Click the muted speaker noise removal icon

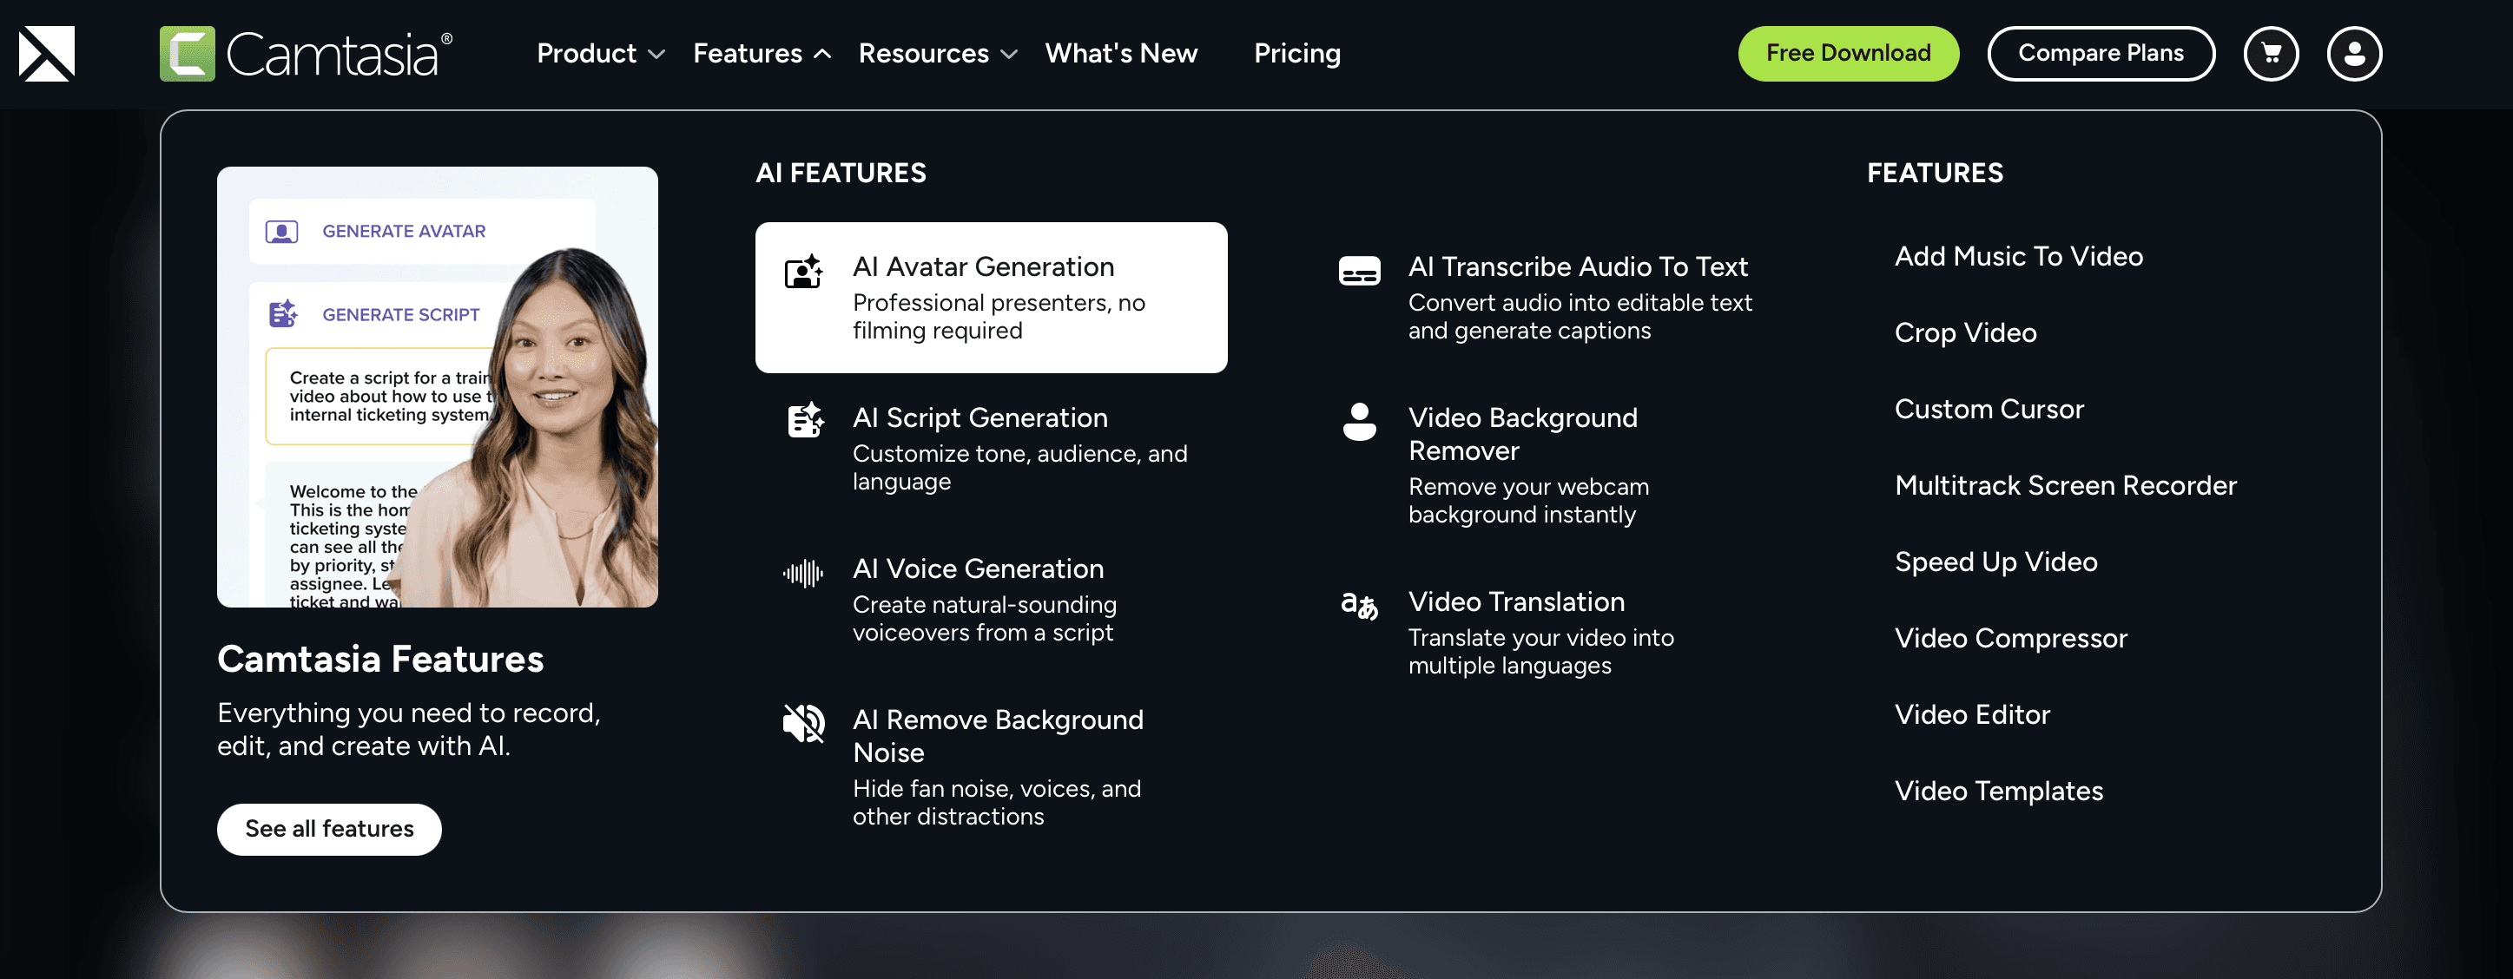804,723
